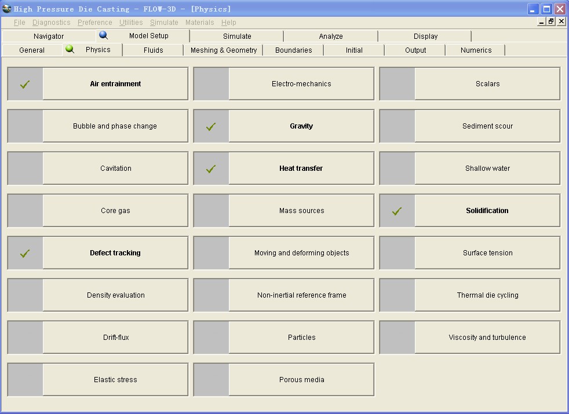Image resolution: width=569 pixels, height=414 pixels.
Task: Open the Porous media model button
Action: pos(301,380)
